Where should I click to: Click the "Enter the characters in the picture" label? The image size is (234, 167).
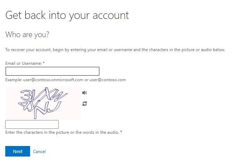[37, 132]
